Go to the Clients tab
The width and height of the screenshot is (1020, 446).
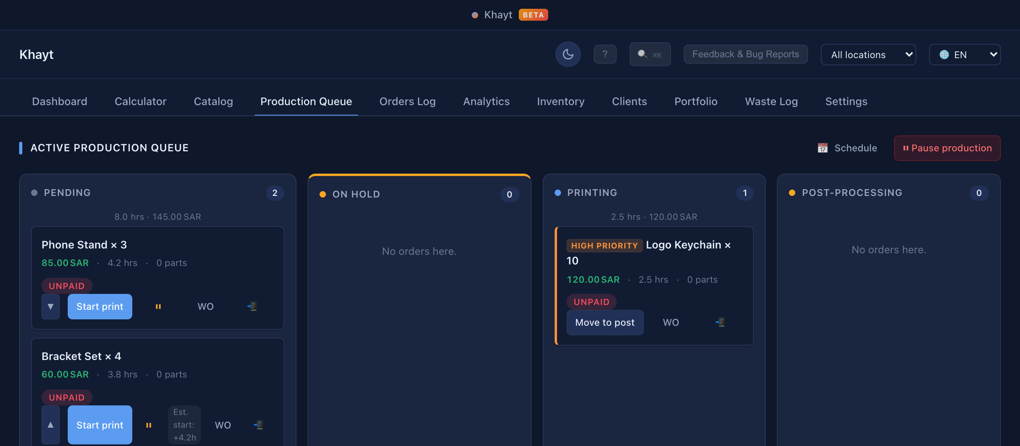point(629,101)
